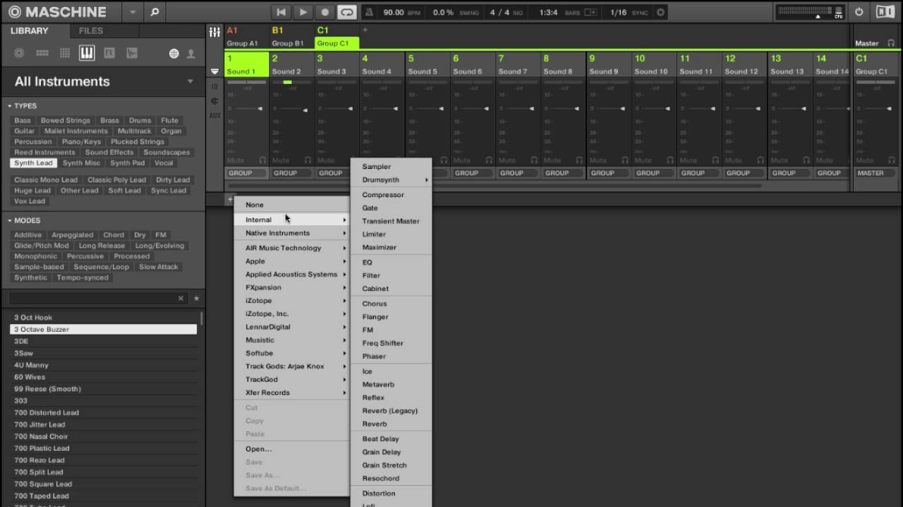Viewport: 903px width, 507px height.
Task: Toggle the metronome icon
Action: 370,12
